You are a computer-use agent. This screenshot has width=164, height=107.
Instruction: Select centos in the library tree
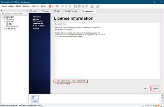click(x=10, y=19)
